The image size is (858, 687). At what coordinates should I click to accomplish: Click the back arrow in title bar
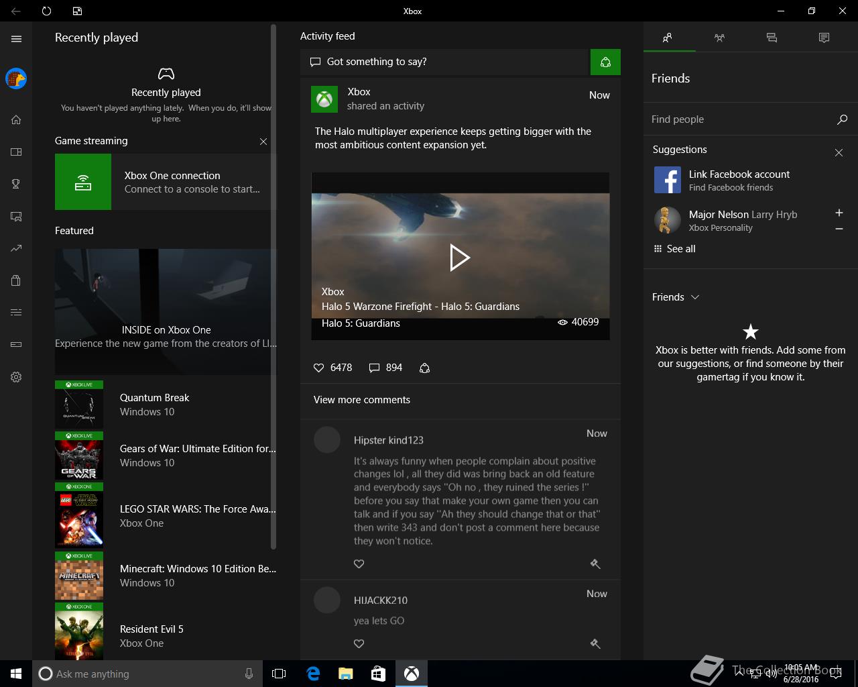point(16,11)
